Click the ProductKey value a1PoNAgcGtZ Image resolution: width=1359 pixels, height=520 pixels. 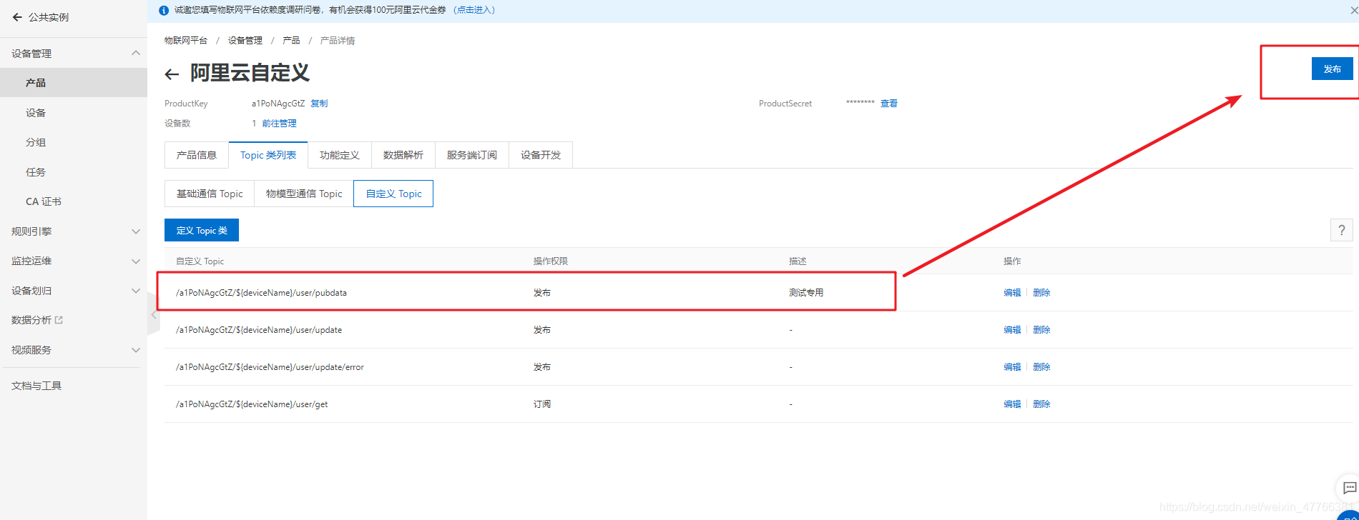(x=278, y=104)
